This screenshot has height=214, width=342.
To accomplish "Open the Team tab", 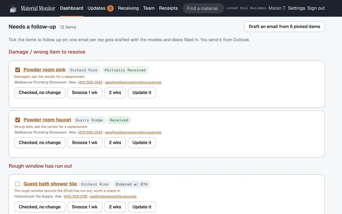I will pyautogui.click(x=149, y=8).
